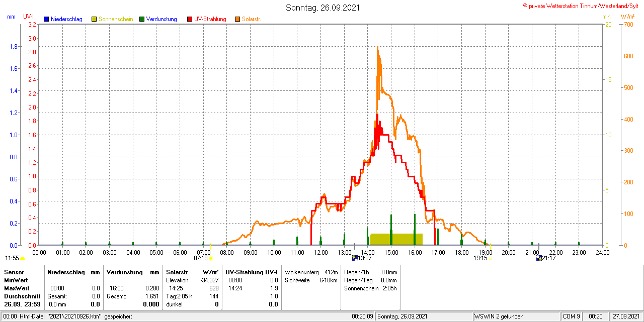Viewport: 644px width, 322px height.
Task: Click the Tag:2:05 h entry
Action: click(179, 296)
